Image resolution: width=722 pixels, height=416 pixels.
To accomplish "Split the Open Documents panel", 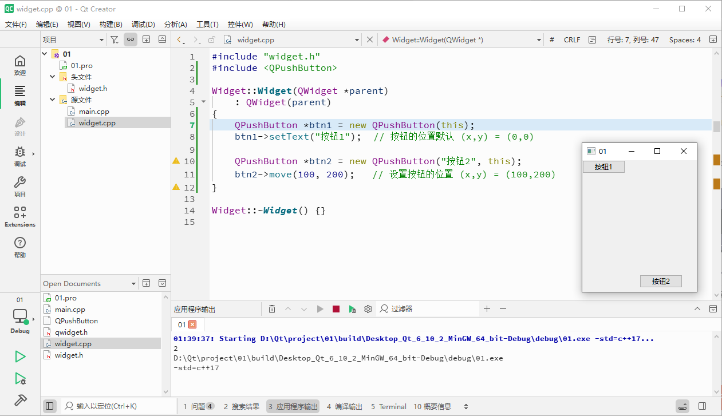I will tap(147, 283).
